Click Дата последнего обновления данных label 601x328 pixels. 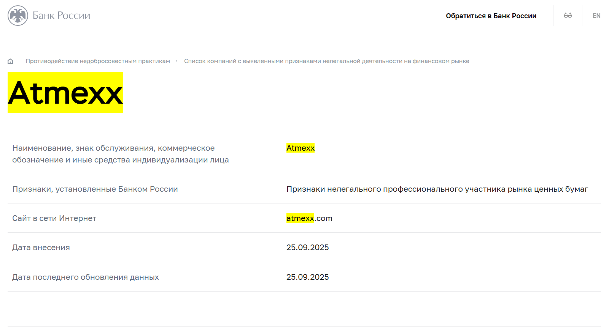[x=86, y=277]
